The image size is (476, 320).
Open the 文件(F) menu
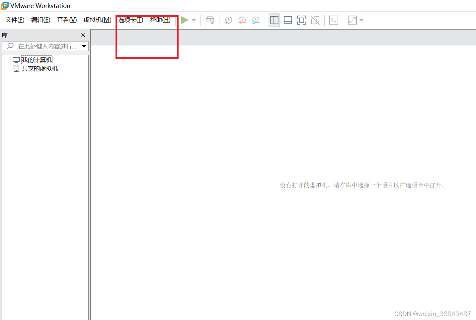(x=15, y=20)
